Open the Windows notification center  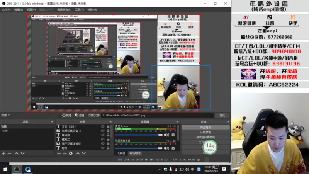tap(224, 169)
